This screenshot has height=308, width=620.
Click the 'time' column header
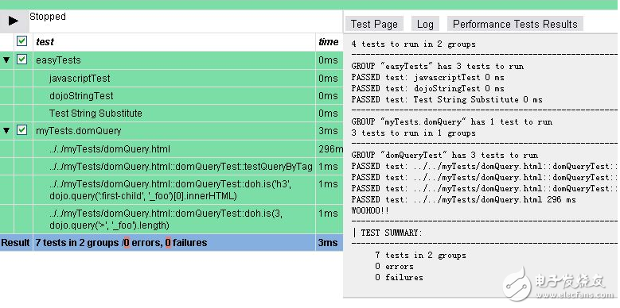pyautogui.click(x=329, y=42)
